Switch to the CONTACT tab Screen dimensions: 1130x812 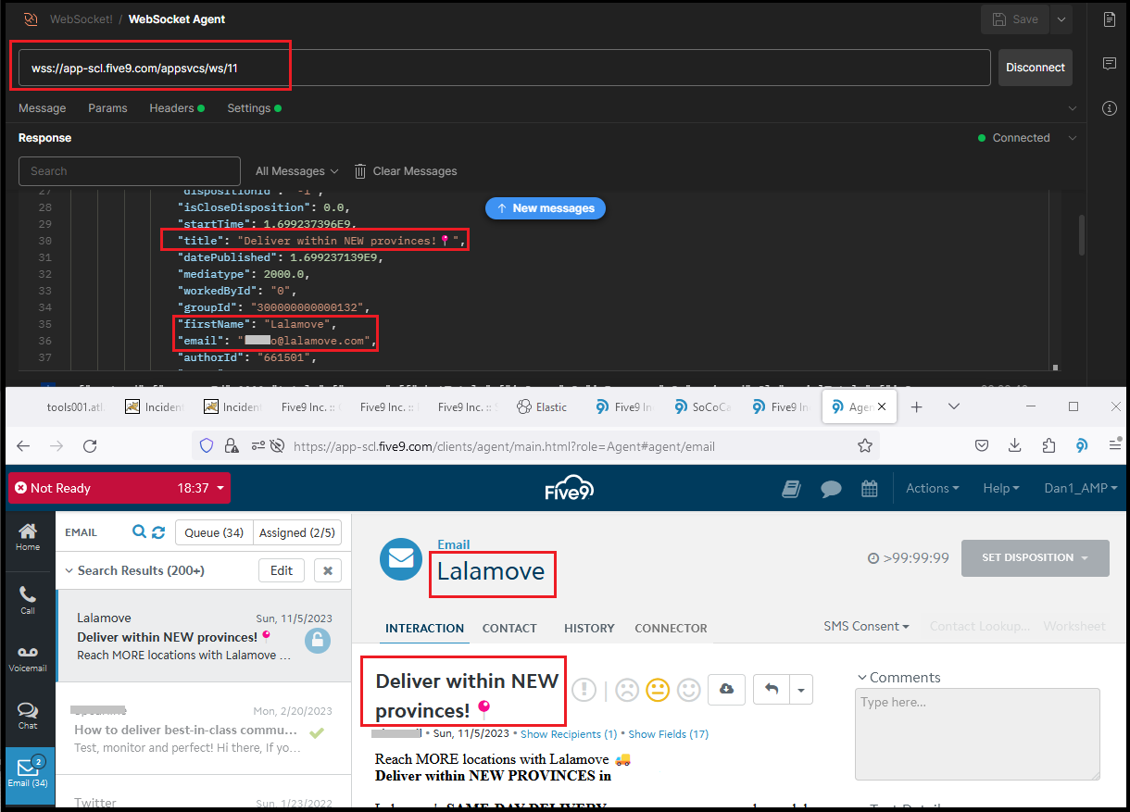(509, 628)
